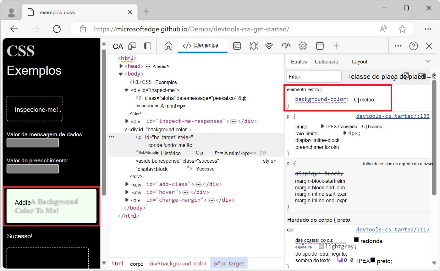Switch to the Calculado tab
This screenshot has height=271, width=440.
coord(327,61)
